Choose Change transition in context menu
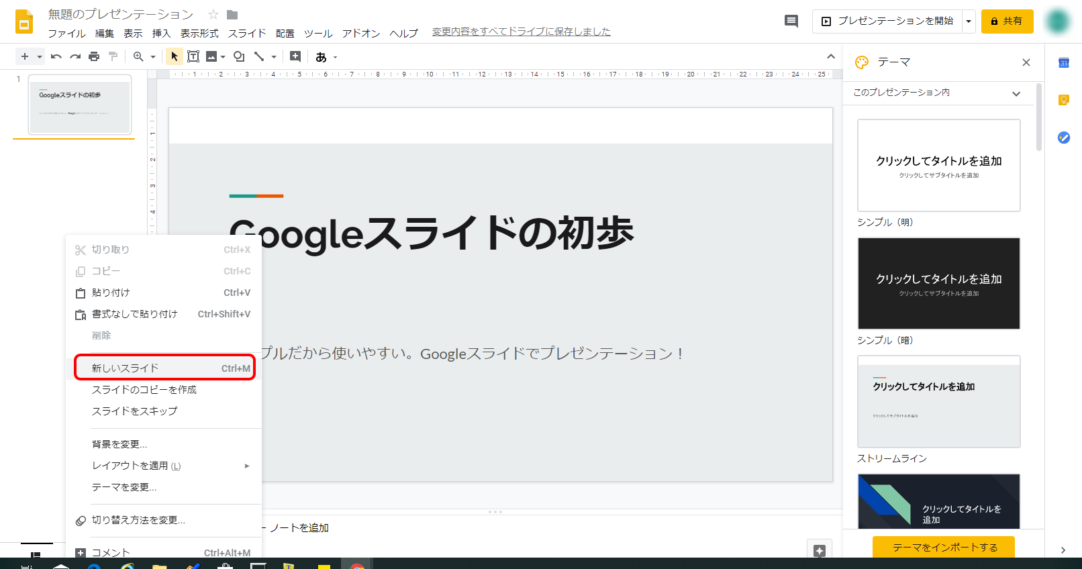1082x569 pixels. pyautogui.click(x=164, y=520)
